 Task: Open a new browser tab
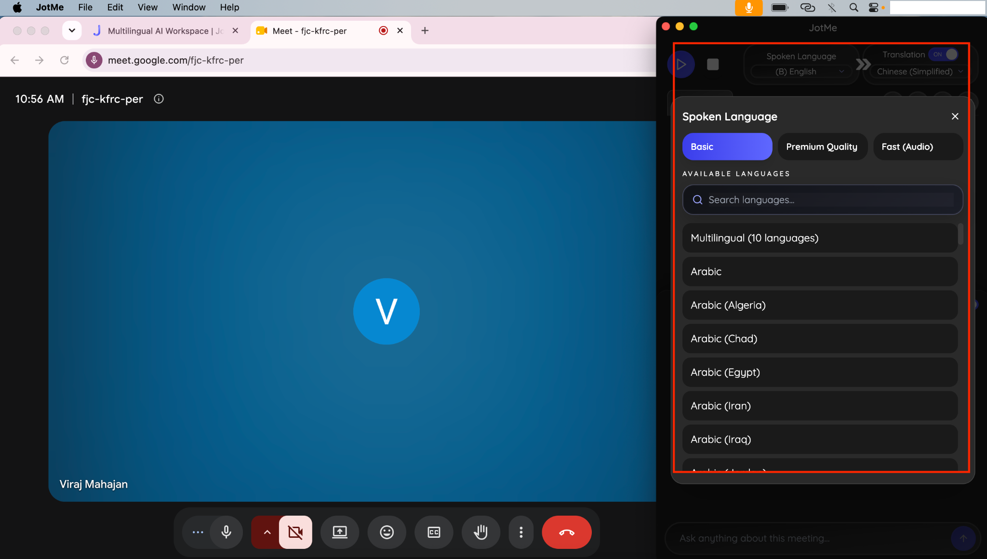point(425,31)
